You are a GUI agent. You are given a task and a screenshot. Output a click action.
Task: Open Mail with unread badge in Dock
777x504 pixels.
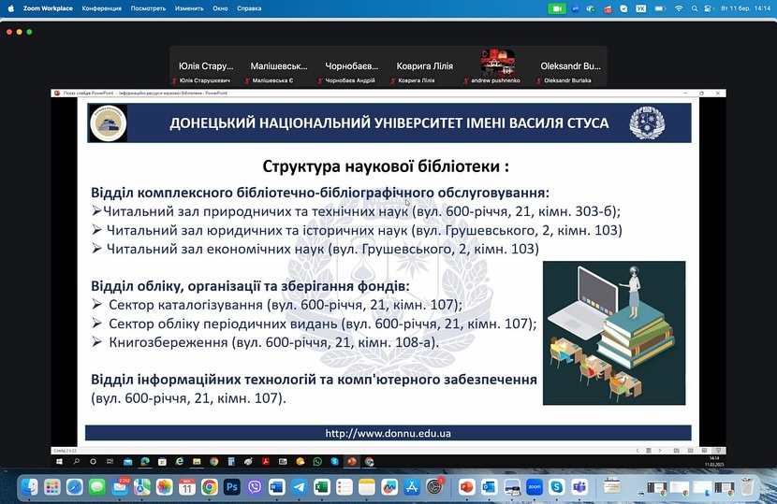tap(120, 488)
